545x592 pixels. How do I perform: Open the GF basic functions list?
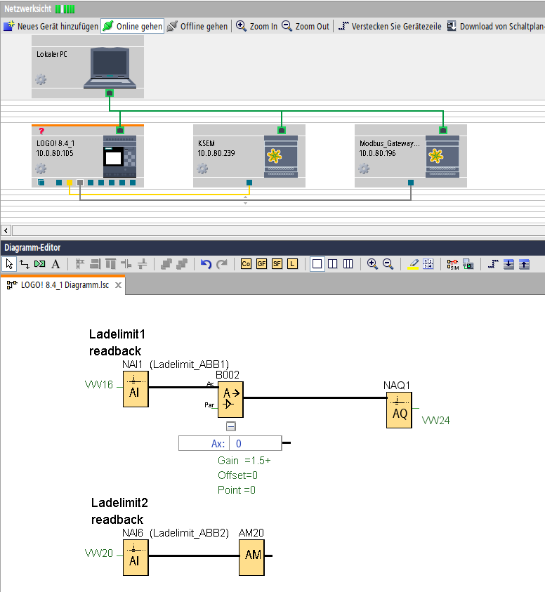coord(261,264)
